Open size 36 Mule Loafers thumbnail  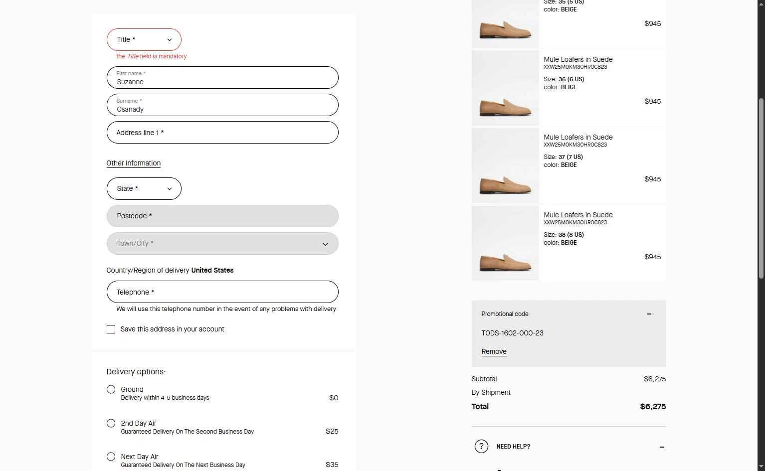[x=505, y=88]
